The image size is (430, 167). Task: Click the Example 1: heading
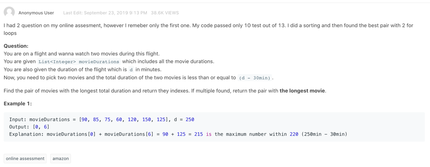18,104
